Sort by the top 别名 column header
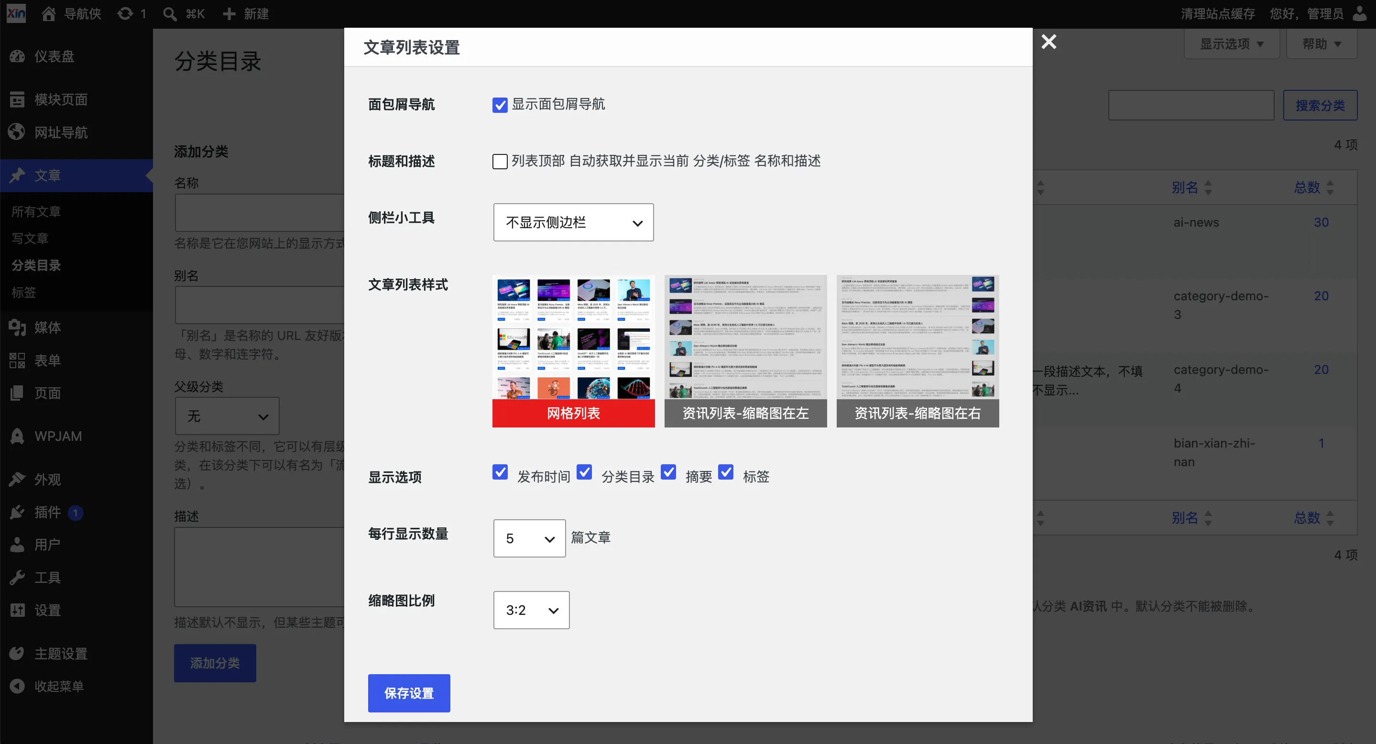The height and width of the screenshot is (744, 1376). (x=1192, y=187)
